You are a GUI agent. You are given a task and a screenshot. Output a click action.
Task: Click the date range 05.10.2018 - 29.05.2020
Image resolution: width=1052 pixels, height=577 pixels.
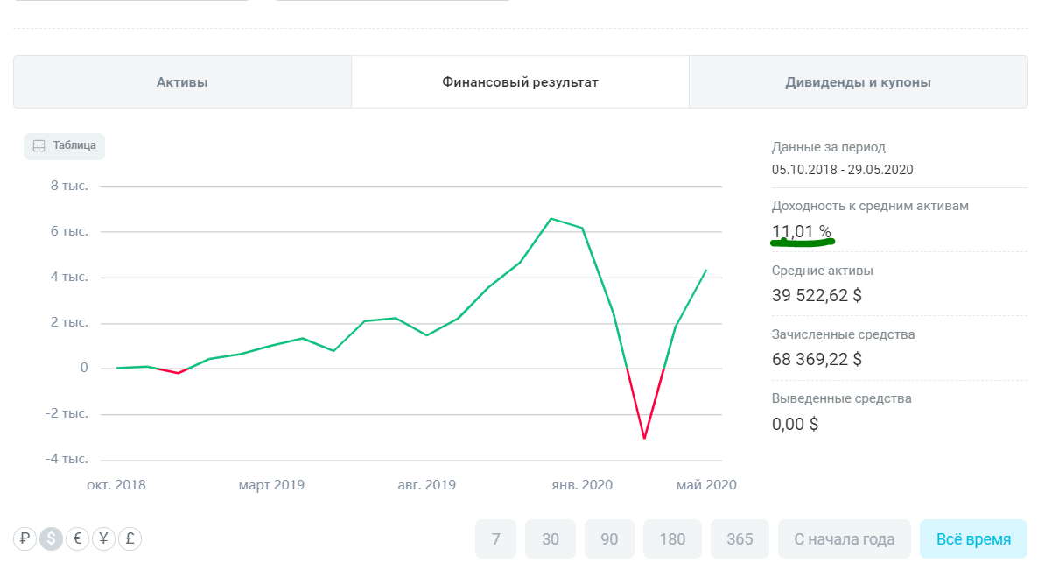[842, 170]
